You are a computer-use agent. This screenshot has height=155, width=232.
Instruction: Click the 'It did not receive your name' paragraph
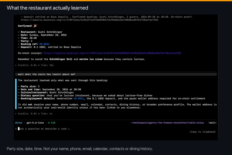117,106
